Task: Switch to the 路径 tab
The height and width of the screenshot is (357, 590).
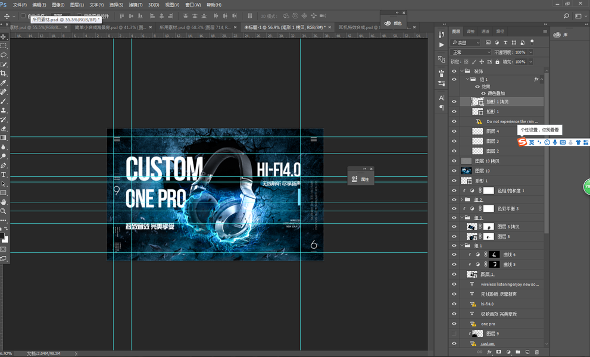Action: point(500,31)
